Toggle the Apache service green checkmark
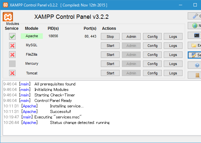Screen dimensions: 201x143 click(x=12, y=37)
